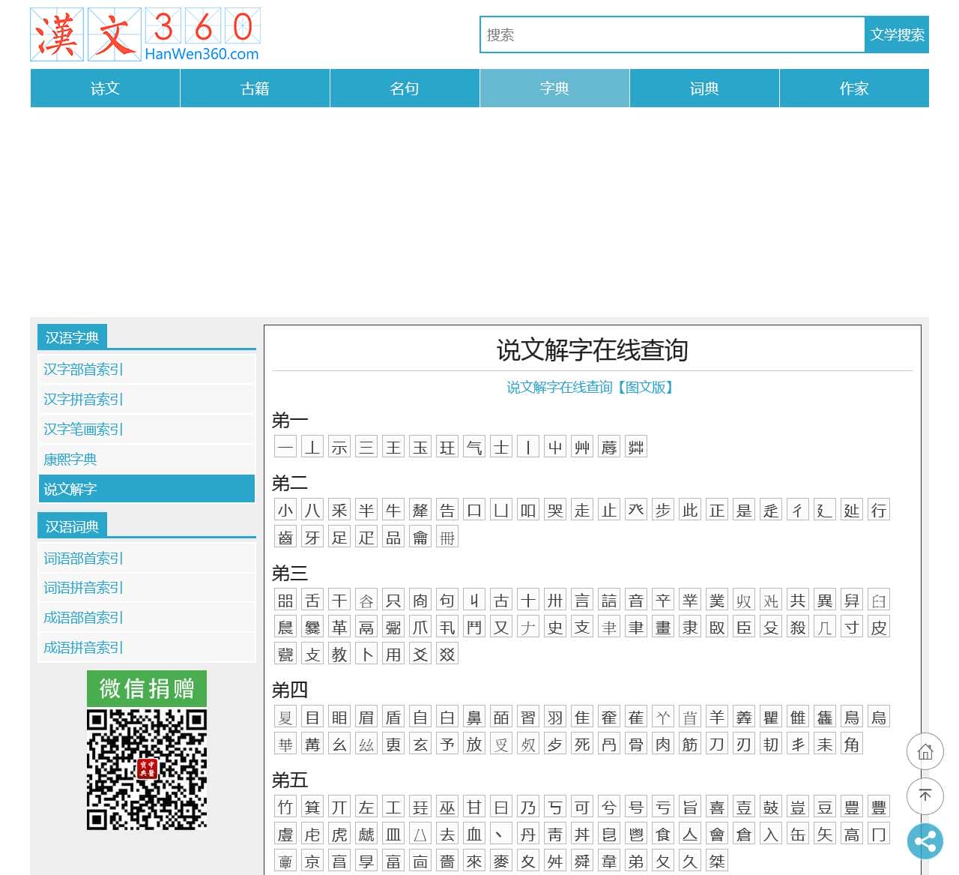Select 汉字拼音索引 sidebar link

tap(83, 399)
